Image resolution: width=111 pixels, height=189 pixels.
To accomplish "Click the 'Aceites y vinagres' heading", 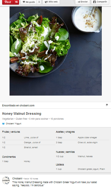I will 65,132.
